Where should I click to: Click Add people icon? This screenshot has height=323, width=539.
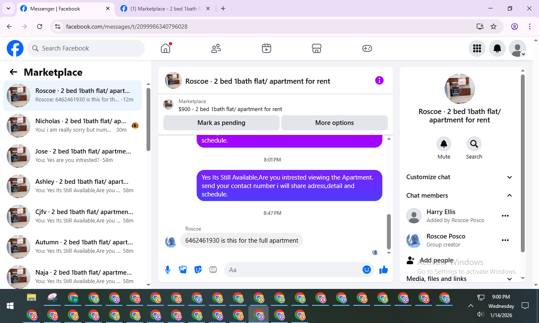(411, 260)
